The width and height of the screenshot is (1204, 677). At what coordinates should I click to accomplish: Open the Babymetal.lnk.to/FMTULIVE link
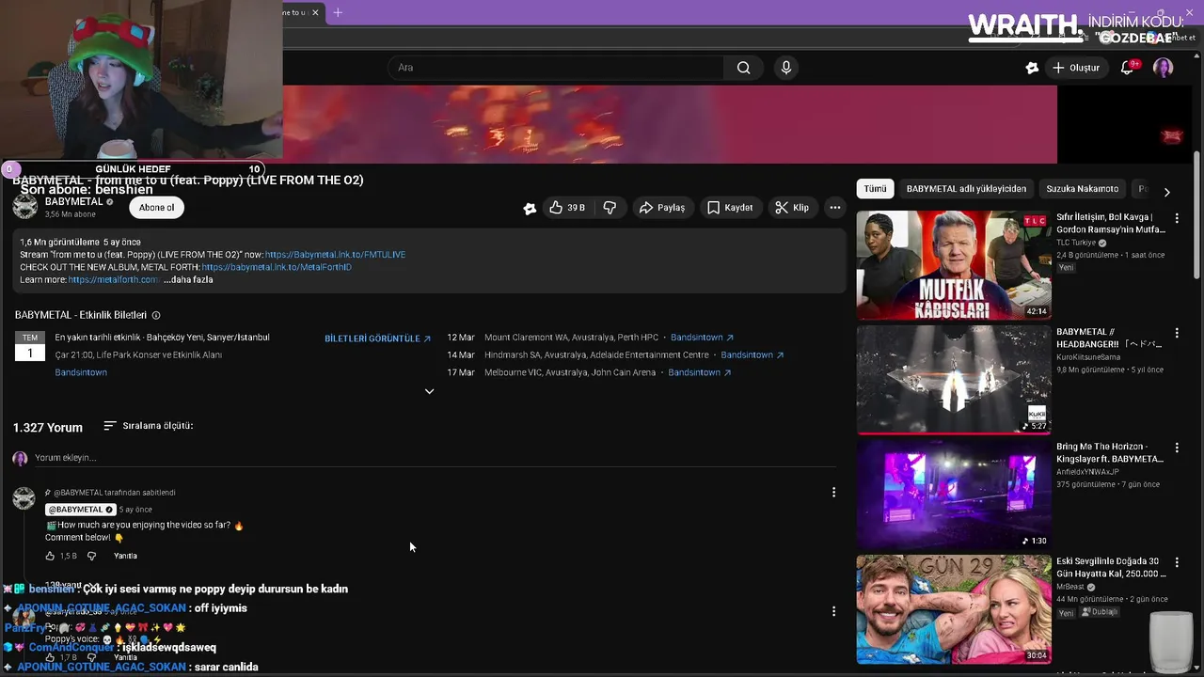click(x=335, y=255)
